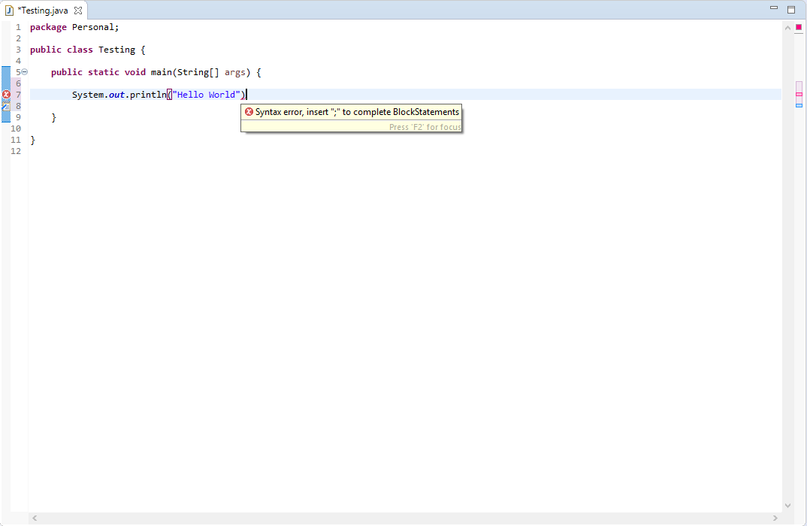Click the Java file icon on the Testing.java tab
The height and width of the screenshot is (526, 807).
(8, 11)
